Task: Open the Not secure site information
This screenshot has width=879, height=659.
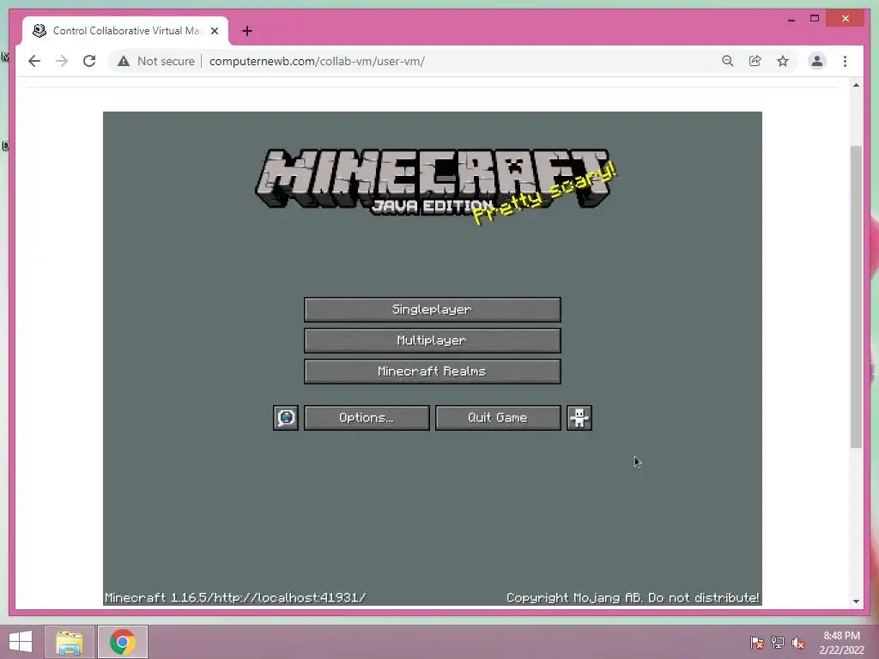Action: (156, 61)
